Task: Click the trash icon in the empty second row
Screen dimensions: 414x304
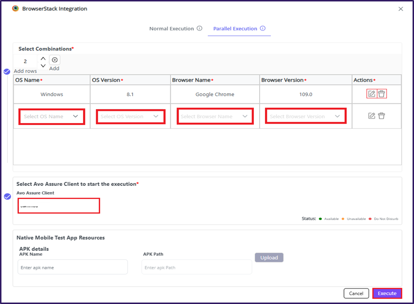Action: pyautogui.click(x=382, y=116)
